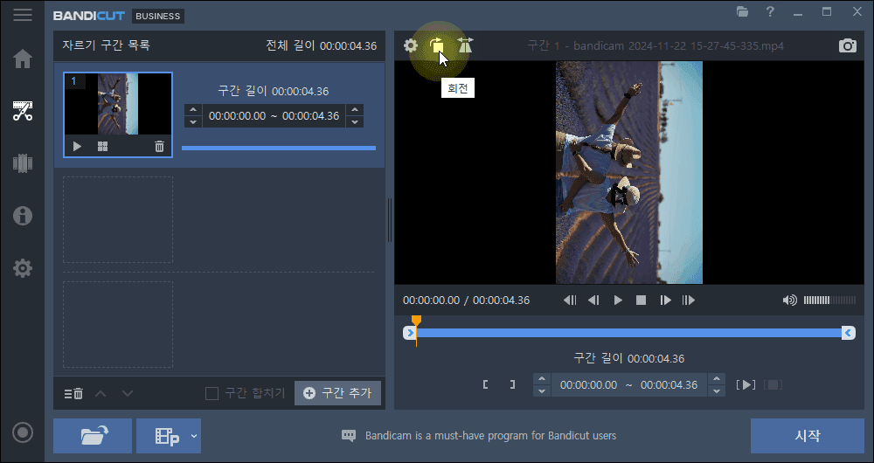Decrease the preview start time stepper

(x=542, y=390)
